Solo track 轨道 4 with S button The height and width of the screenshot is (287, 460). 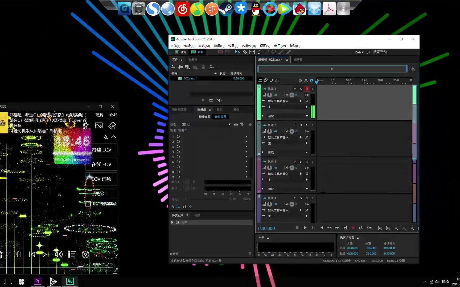pos(301,198)
